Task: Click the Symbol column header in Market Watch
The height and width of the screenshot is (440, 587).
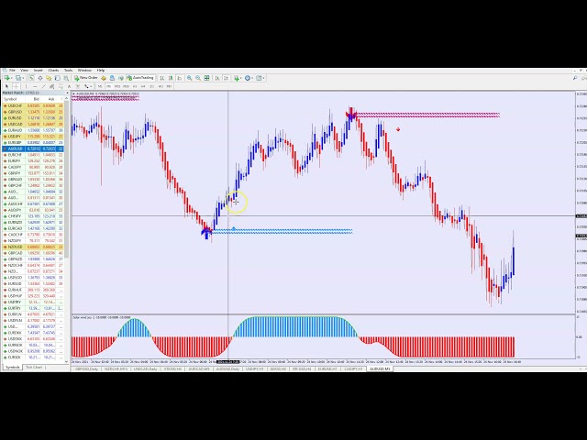Action: [x=11, y=99]
